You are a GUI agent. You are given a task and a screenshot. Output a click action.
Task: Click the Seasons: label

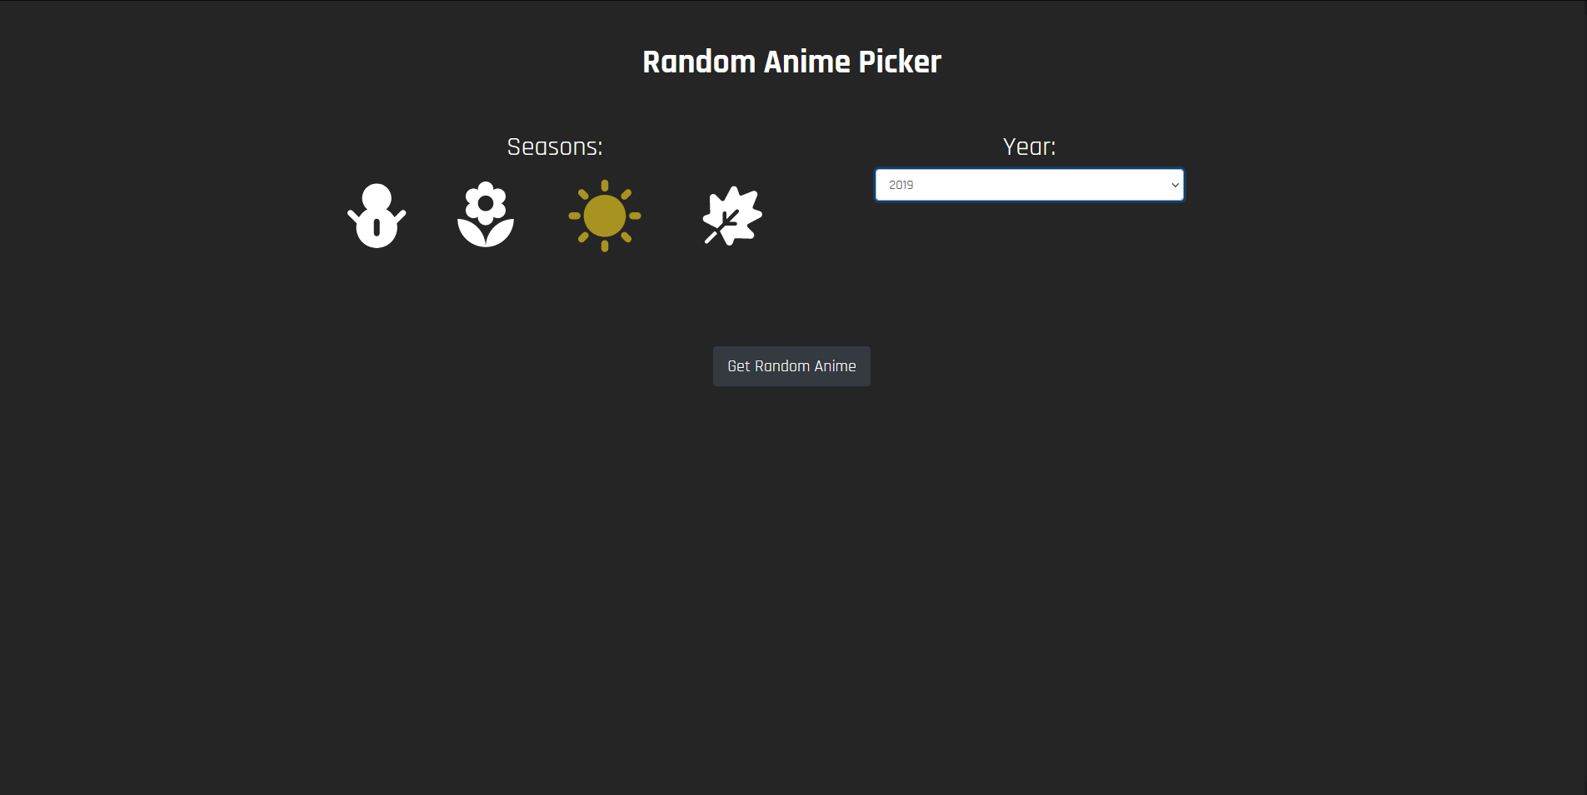(555, 147)
